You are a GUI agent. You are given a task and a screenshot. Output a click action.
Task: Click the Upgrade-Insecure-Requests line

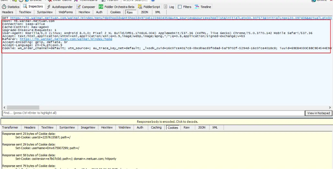coord(29,30)
